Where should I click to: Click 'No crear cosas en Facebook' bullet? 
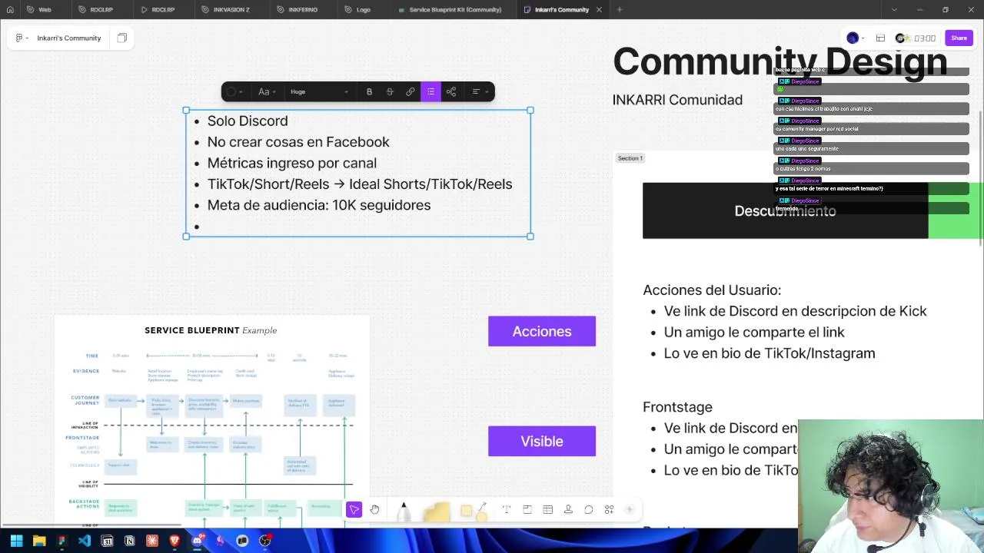pos(298,142)
